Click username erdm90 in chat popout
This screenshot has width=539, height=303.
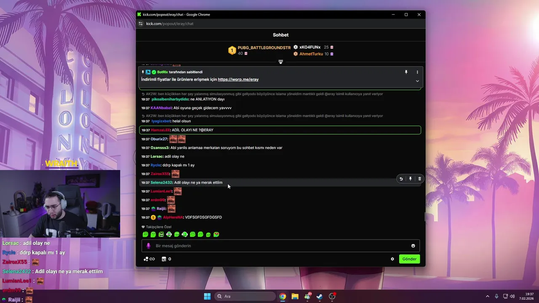pyautogui.click(x=157, y=200)
